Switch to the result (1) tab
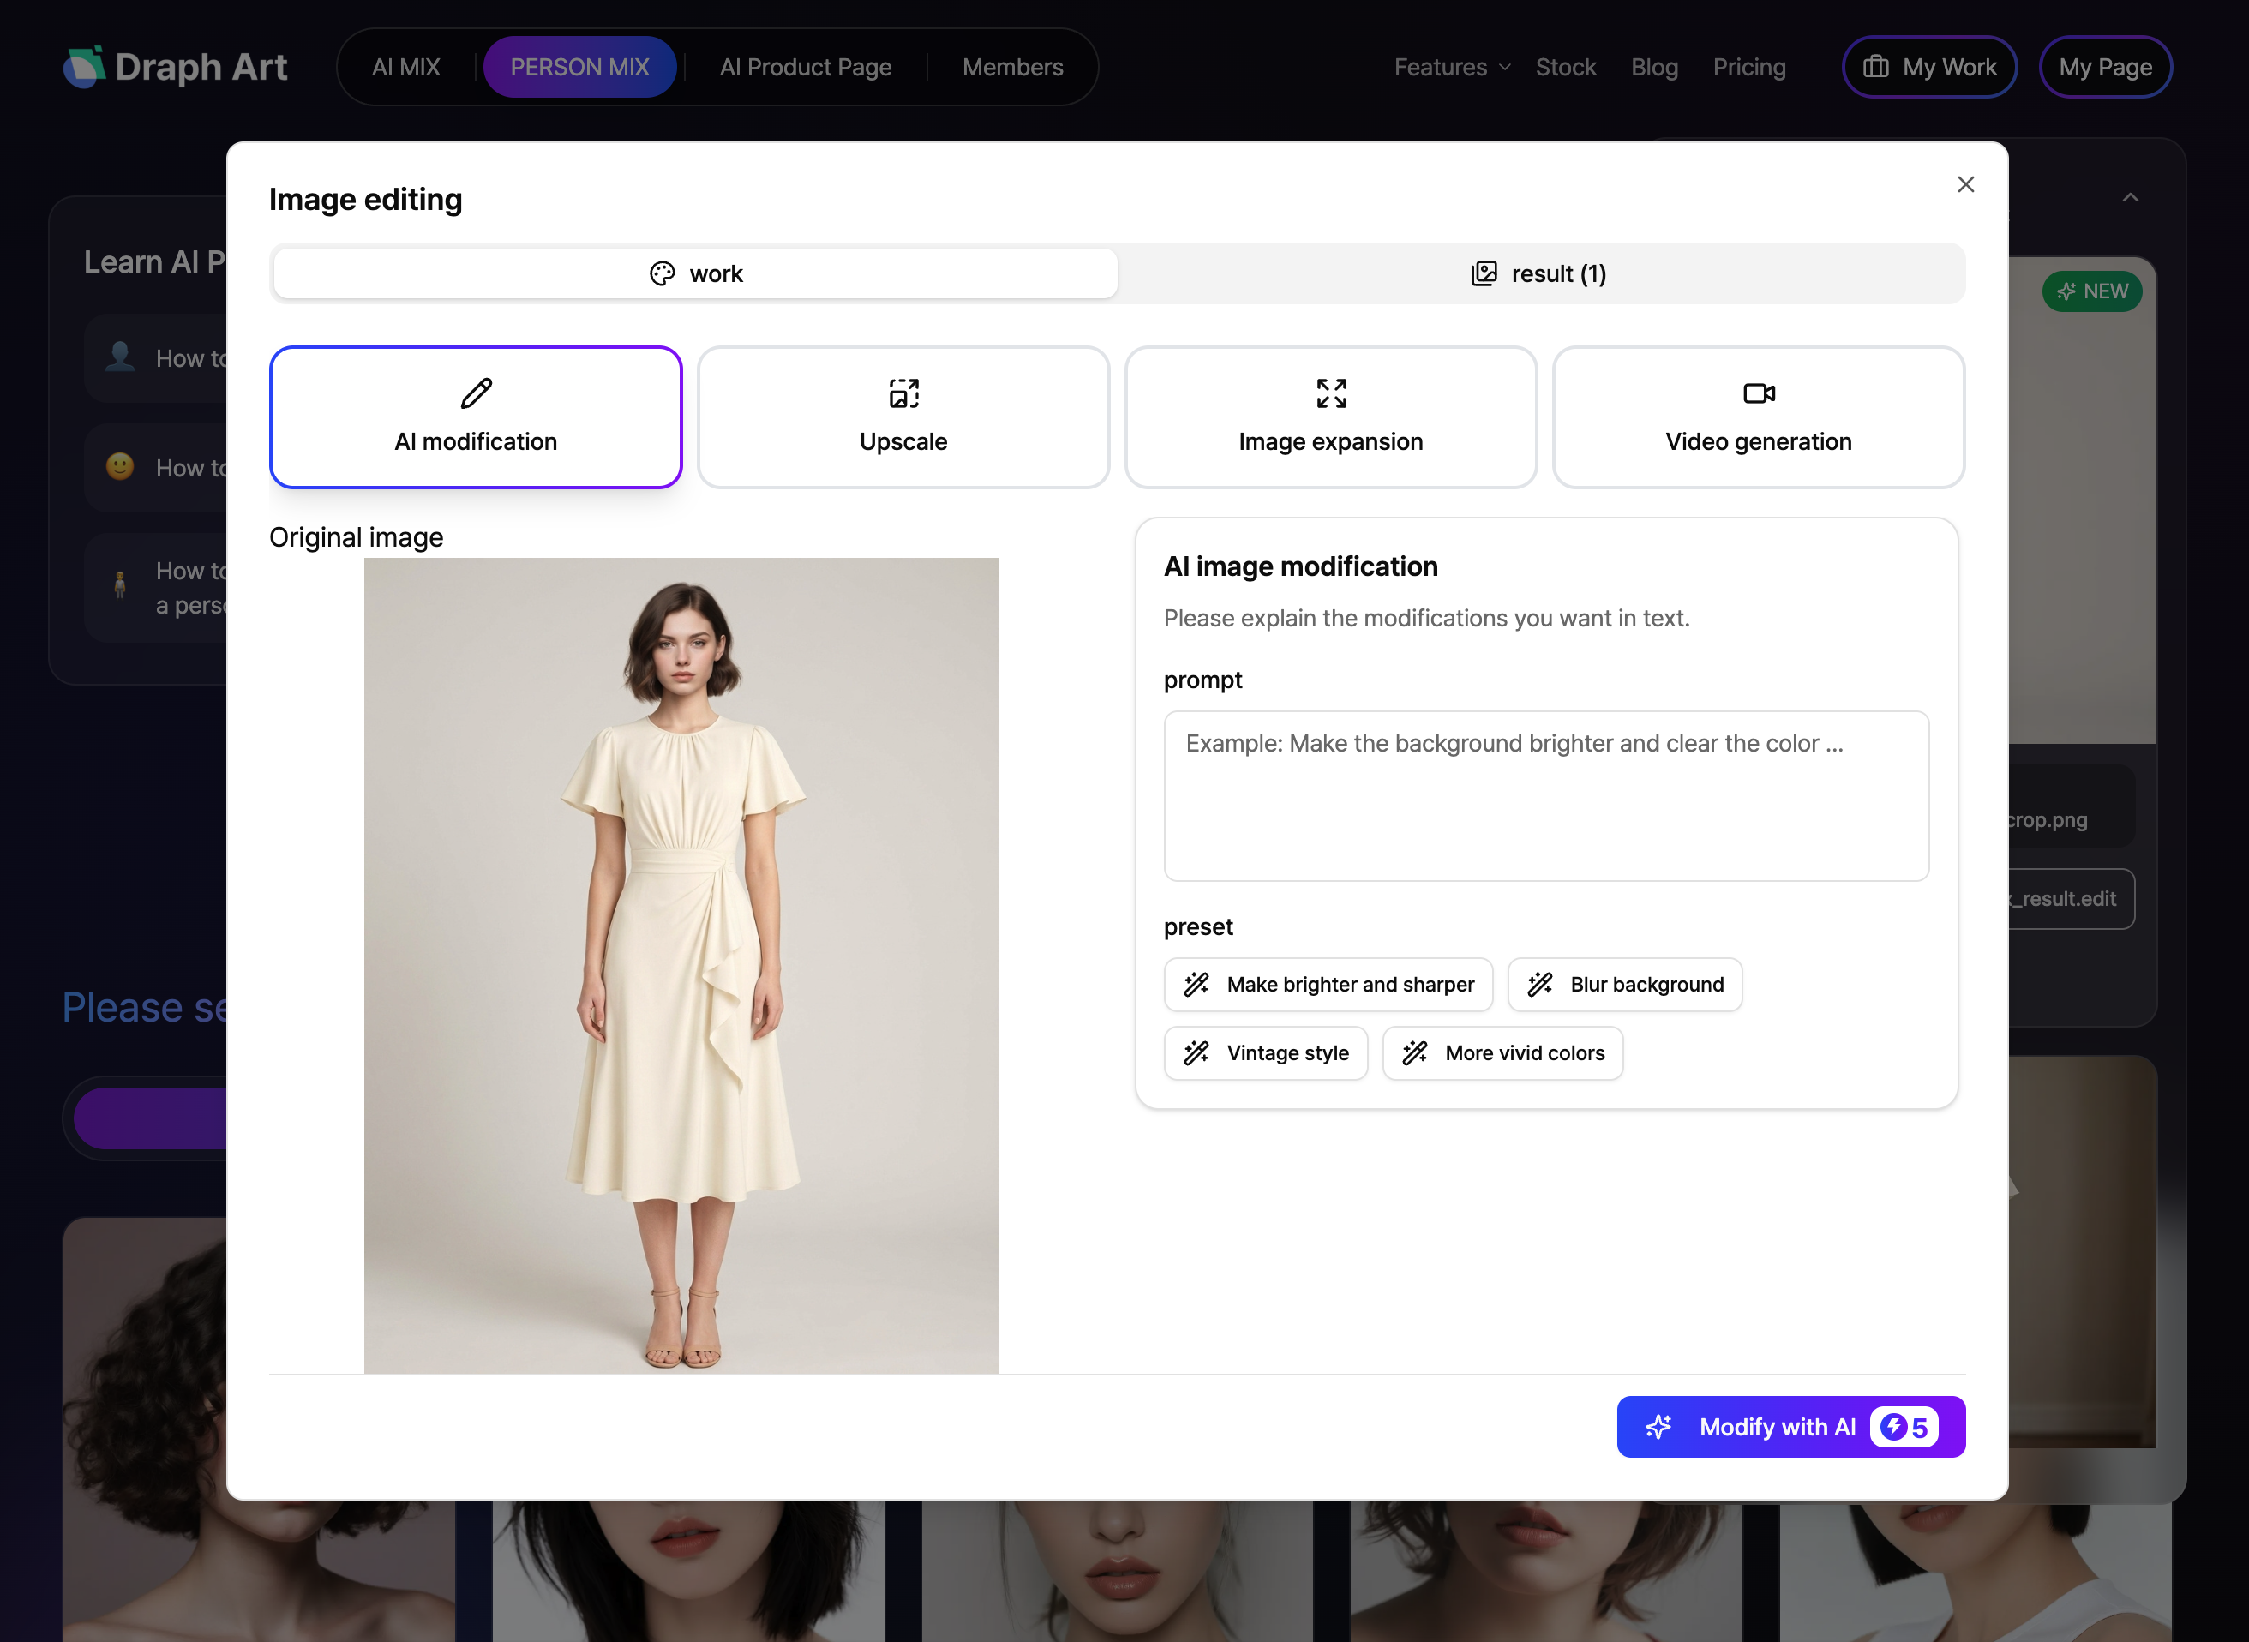Image resolution: width=2249 pixels, height=1642 pixels. tap(1539, 273)
